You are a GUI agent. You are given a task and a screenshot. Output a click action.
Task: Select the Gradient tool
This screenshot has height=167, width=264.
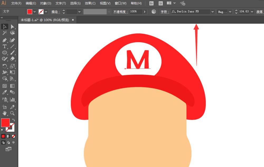[x=12, y=86]
